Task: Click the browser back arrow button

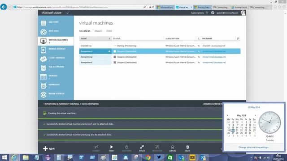Action: pos(4,7)
